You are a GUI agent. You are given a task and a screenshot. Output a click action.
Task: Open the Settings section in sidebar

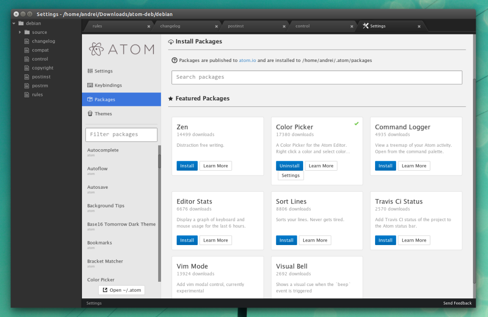coord(122,71)
